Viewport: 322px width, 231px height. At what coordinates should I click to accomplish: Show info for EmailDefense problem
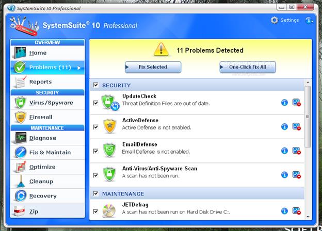[x=284, y=151]
